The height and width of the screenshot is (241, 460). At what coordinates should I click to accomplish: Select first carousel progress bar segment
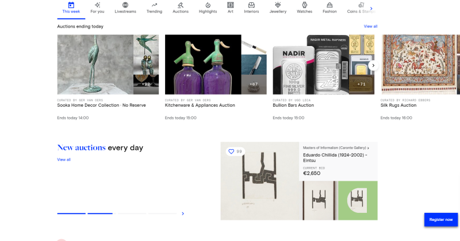(x=71, y=213)
